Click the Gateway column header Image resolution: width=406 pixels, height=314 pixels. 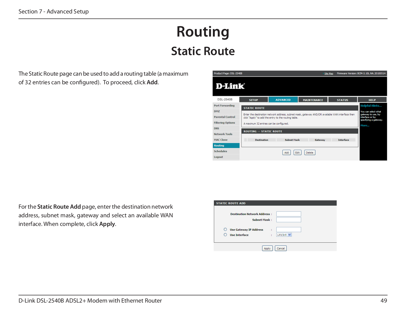320,140
